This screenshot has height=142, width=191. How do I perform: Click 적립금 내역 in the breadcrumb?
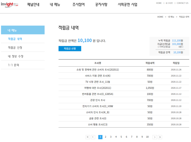click(x=184, y=17)
